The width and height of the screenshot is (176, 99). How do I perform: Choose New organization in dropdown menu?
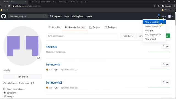[154, 35]
